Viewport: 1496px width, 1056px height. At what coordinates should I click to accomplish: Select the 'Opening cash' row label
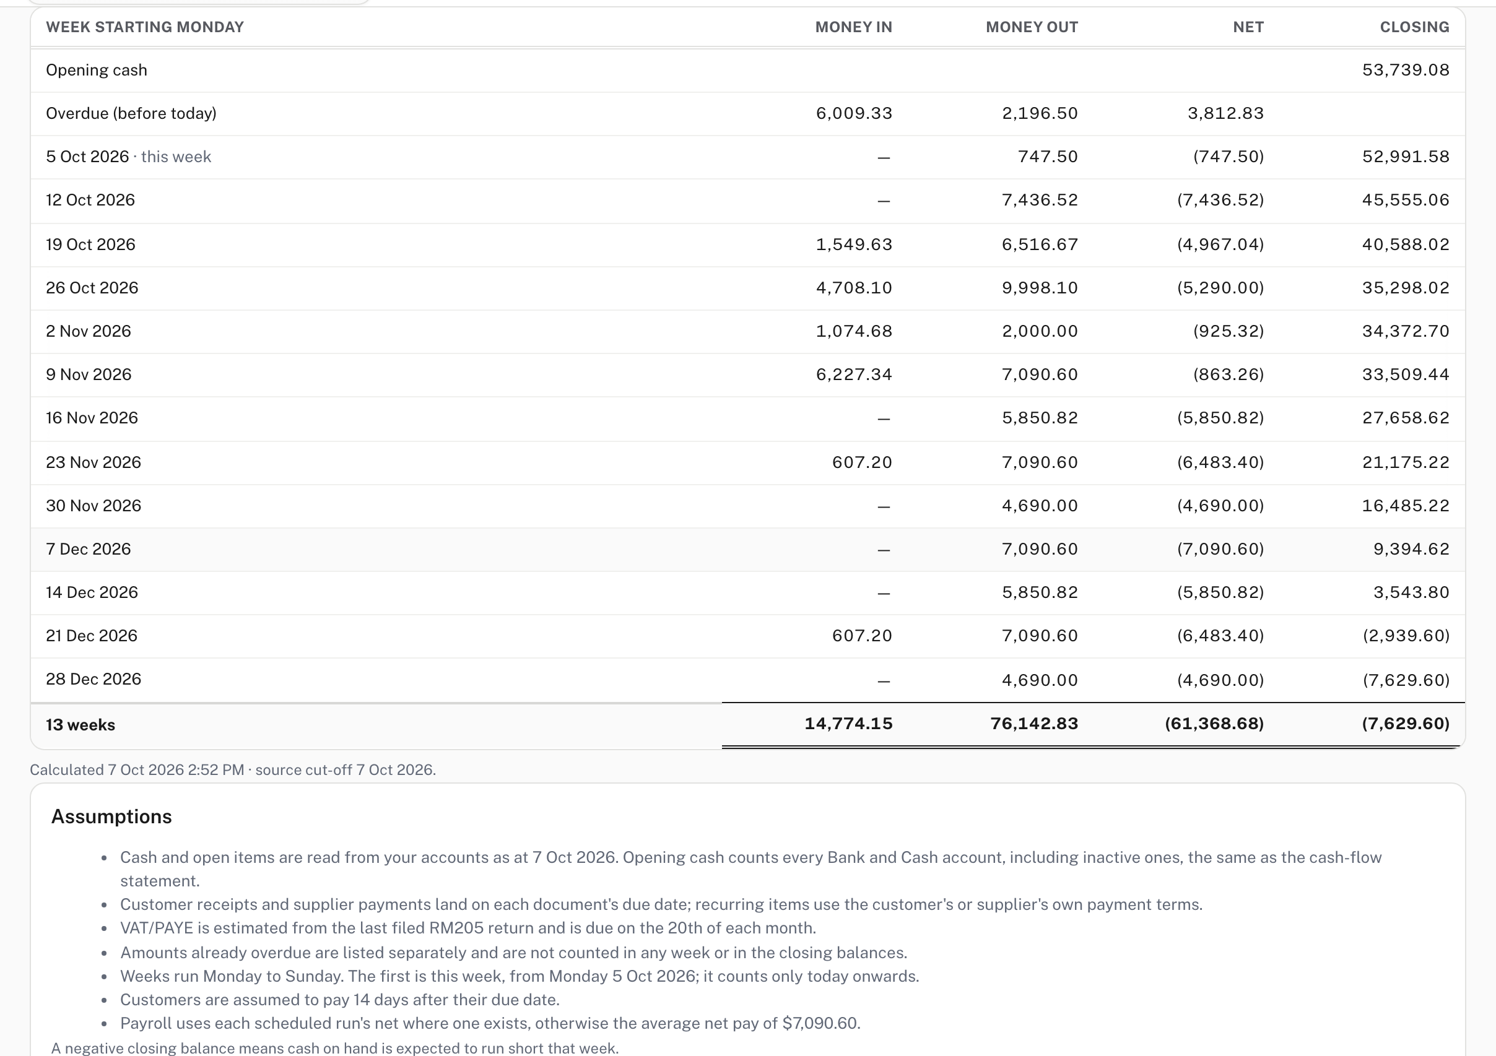(97, 70)
